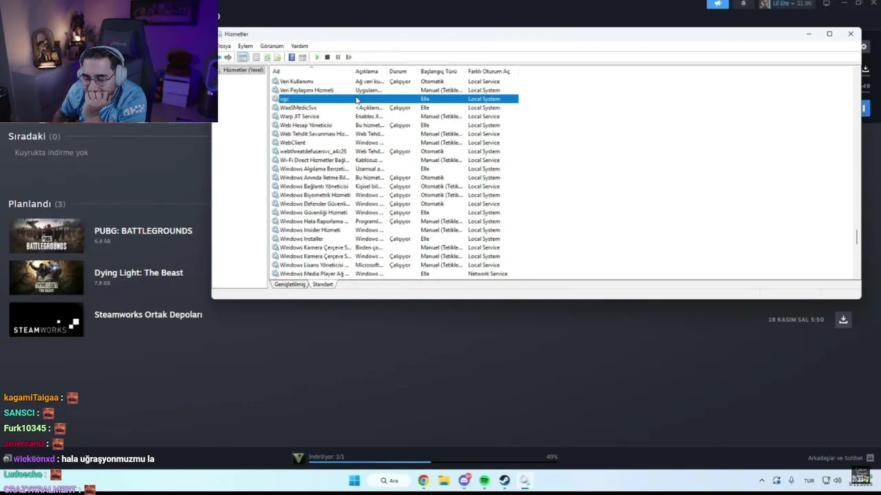The height and width of the screenshot is (495, 881).
Task: Toggle the console tree show/hide icon
Action: [242, 57]
